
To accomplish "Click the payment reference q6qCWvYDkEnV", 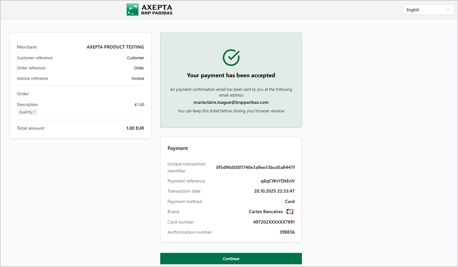I will [277, 181].
